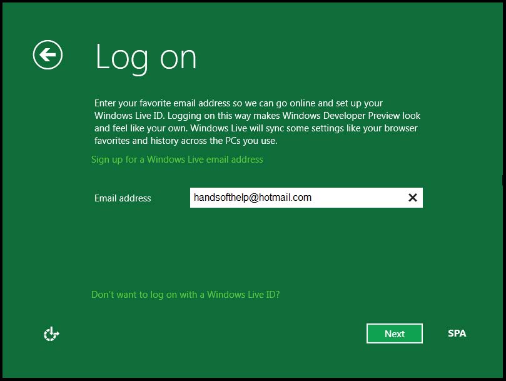
Task: Erase the entered email address
Action: point(412,198)
